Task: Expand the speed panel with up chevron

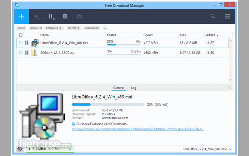Action: tap(70, 149)
